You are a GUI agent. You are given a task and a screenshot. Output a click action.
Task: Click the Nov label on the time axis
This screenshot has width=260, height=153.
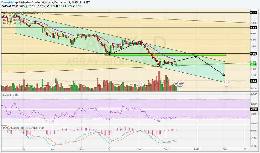pos(139,149)
